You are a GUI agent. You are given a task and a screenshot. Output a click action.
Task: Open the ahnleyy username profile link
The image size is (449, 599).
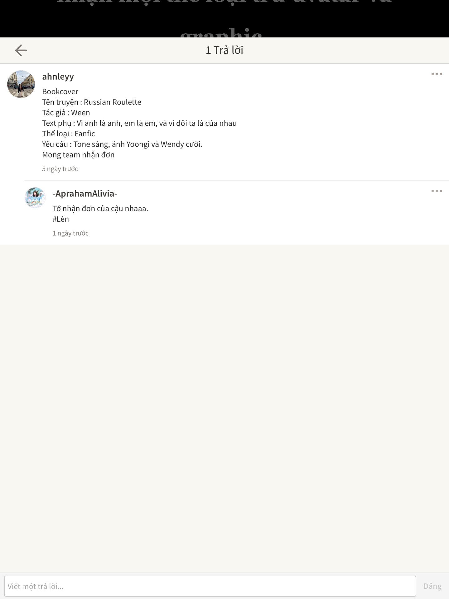(x=58, y=77)
